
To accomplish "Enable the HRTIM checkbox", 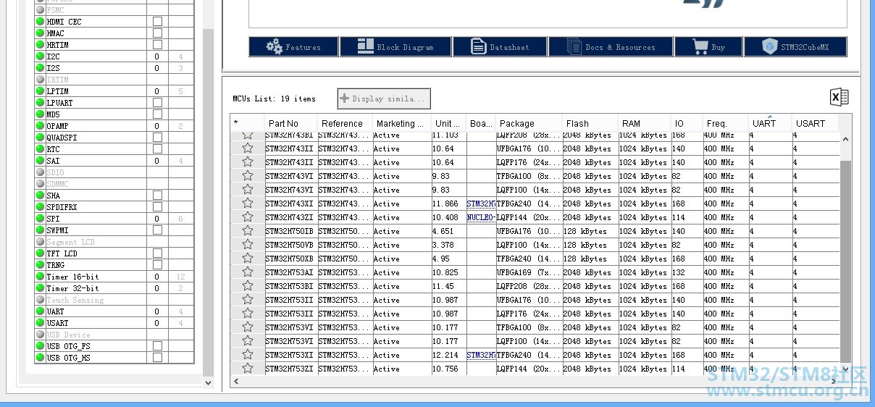I will 157,45.
